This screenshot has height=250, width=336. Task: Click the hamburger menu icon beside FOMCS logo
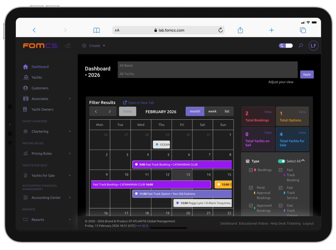tap(67, 46)
